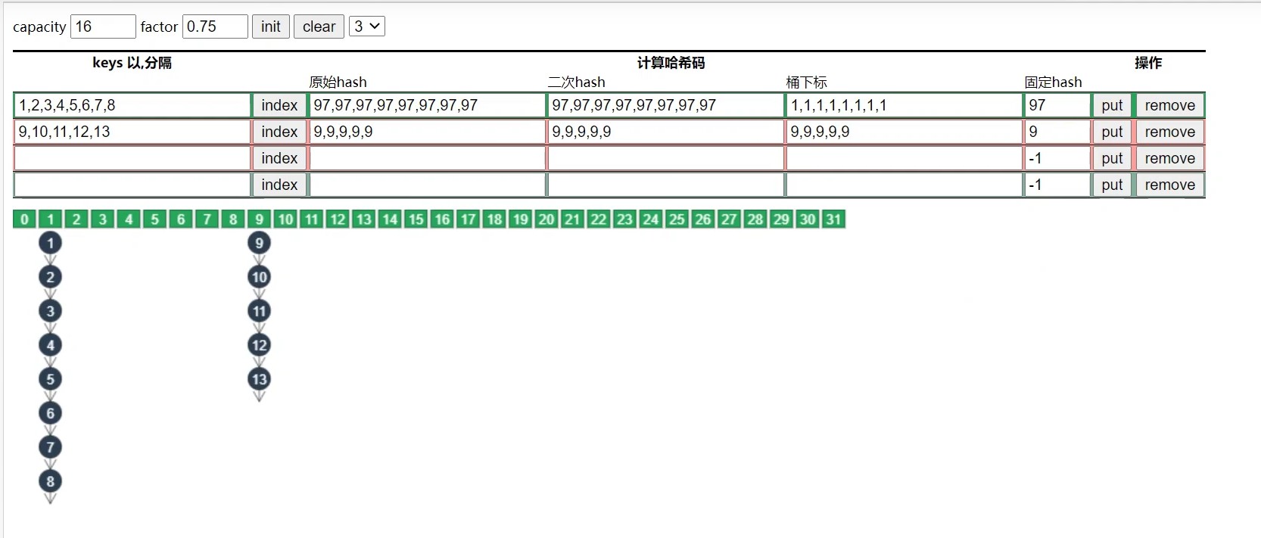Click the init button
Image resolution: width=1261 pixels, height=538 pixels.
[x=271, y=26]
